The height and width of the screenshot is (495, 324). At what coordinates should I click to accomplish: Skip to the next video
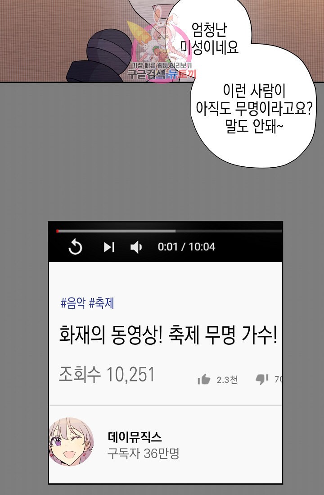coord(109,247)
